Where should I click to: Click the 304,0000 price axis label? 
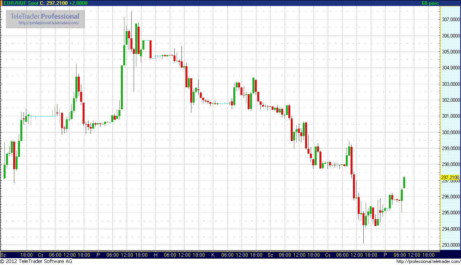(x=451, y=68)
